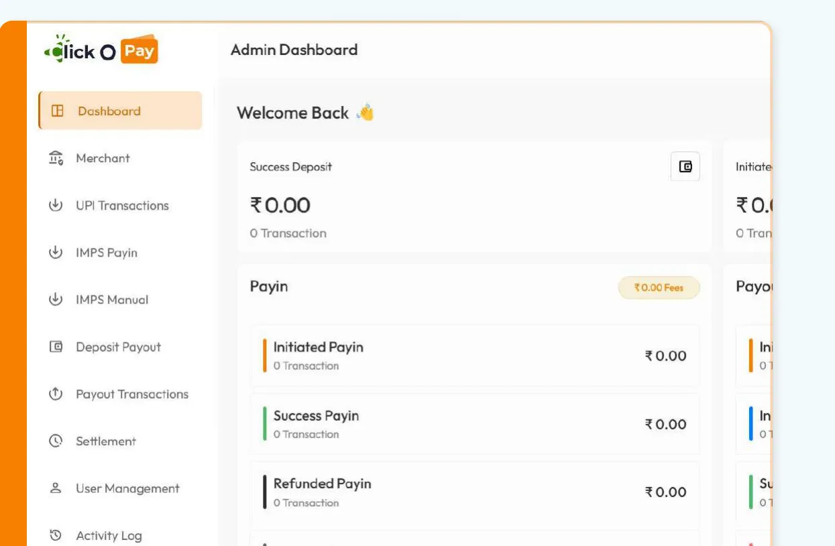Screen dimensions: 835x546
Task: Select the Initiated Payin row
Action: tap(475, 356)
